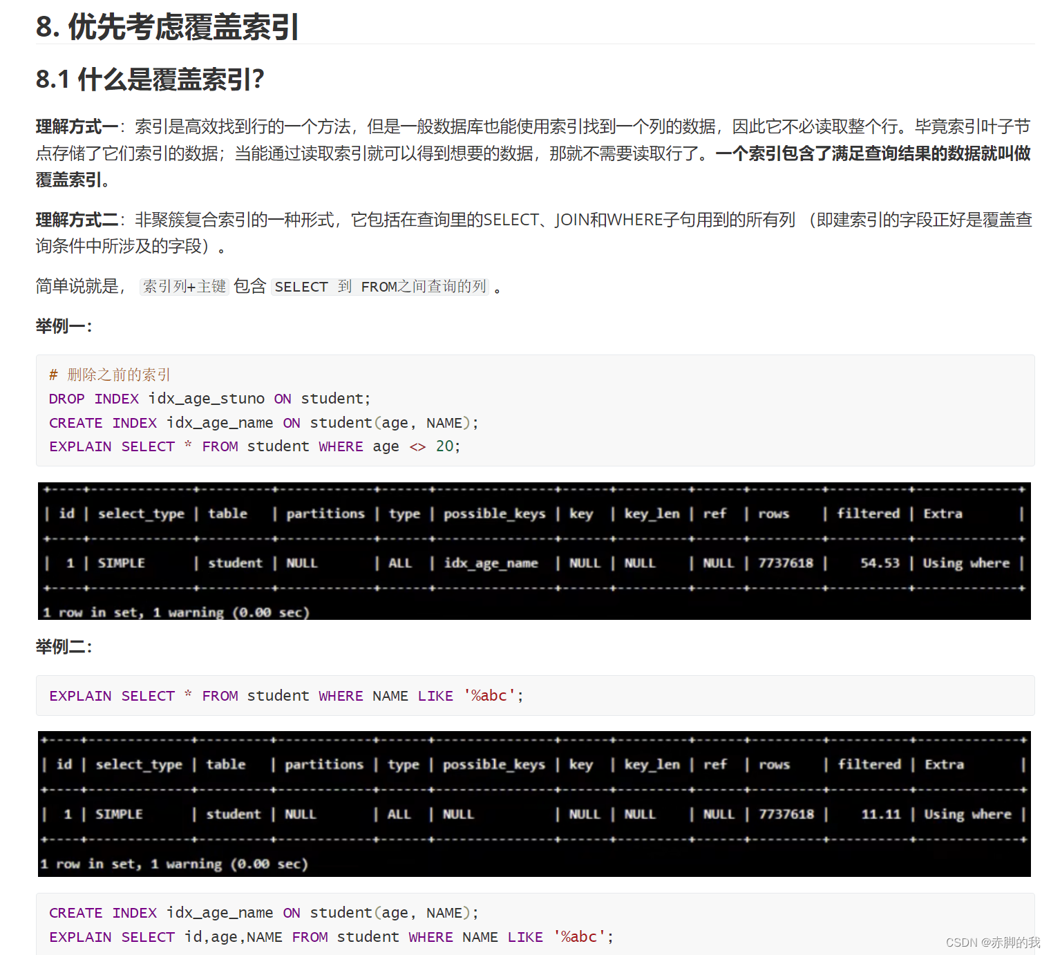Click "Using where" in the second result table
The image size is (1051, 955).
point(967,814)
